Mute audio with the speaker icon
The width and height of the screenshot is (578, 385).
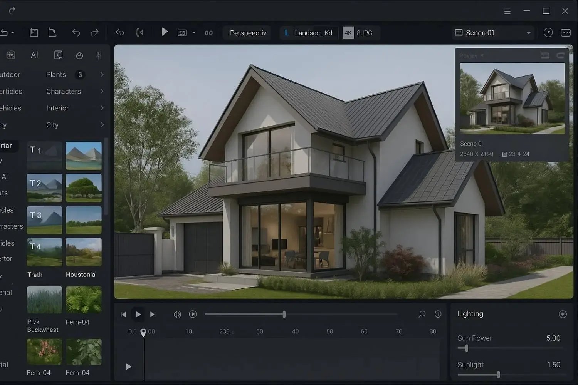point(177,314)
